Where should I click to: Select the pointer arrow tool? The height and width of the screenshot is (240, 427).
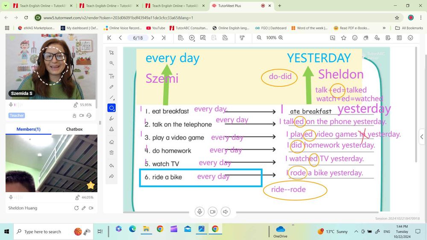click(x=111, y=52)
